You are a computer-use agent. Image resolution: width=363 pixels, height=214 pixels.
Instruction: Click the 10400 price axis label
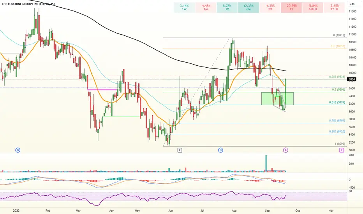[x=352, y=58]
